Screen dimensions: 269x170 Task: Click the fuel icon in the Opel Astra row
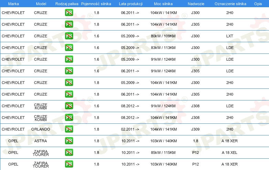[x=69, y=141]
